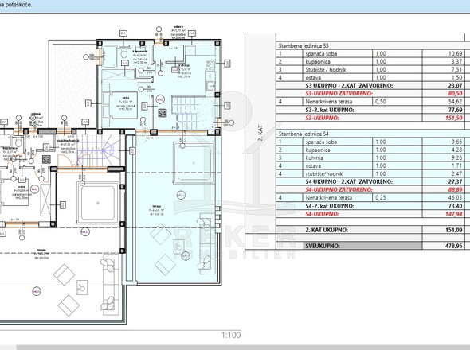
Task: Click the square jacuzzi on S4's terrace
Action: click(194, 162)
